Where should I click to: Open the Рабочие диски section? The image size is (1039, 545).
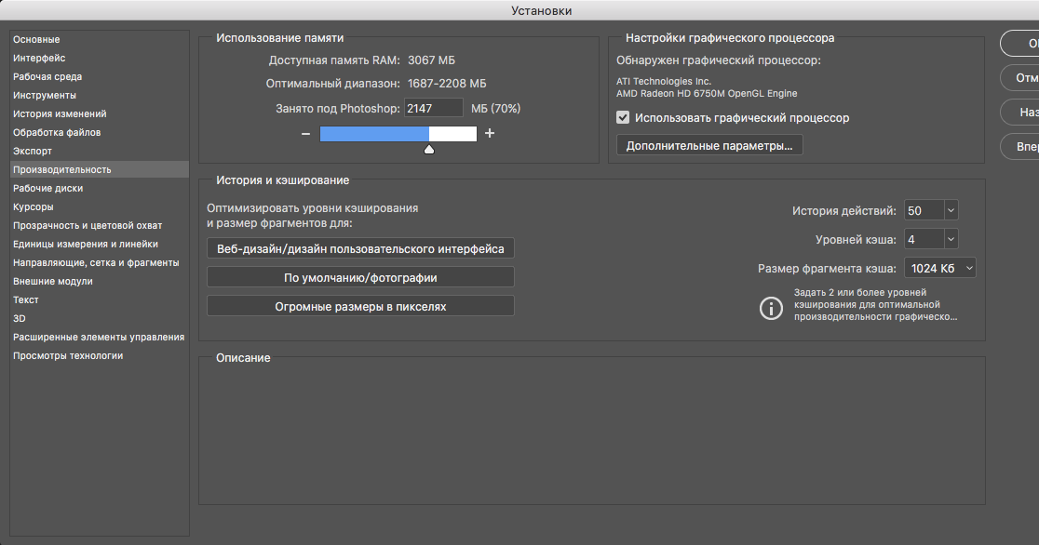[x=47, y=189]
